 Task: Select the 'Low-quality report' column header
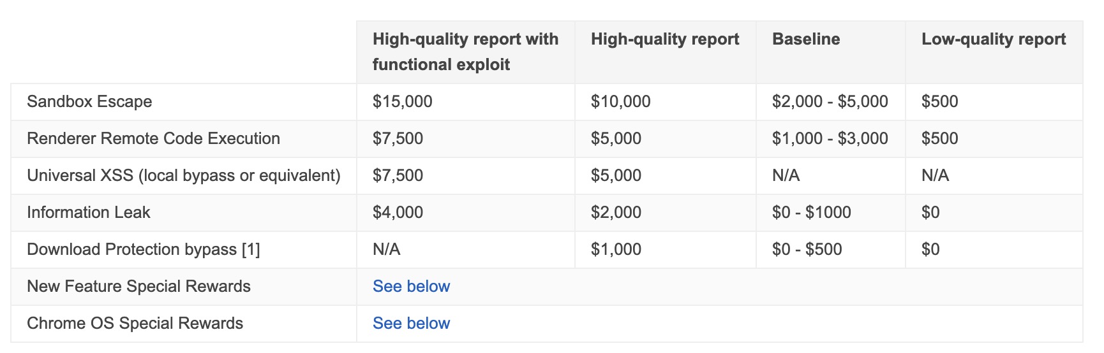pyautogui.click(x=993, y=40)
